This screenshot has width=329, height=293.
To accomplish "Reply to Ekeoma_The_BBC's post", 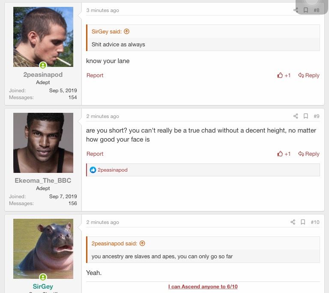I will 309,154.
